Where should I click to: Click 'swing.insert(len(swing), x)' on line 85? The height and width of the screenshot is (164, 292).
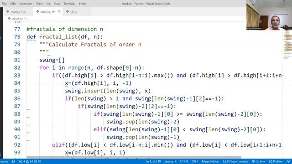(x=108, y=91)
